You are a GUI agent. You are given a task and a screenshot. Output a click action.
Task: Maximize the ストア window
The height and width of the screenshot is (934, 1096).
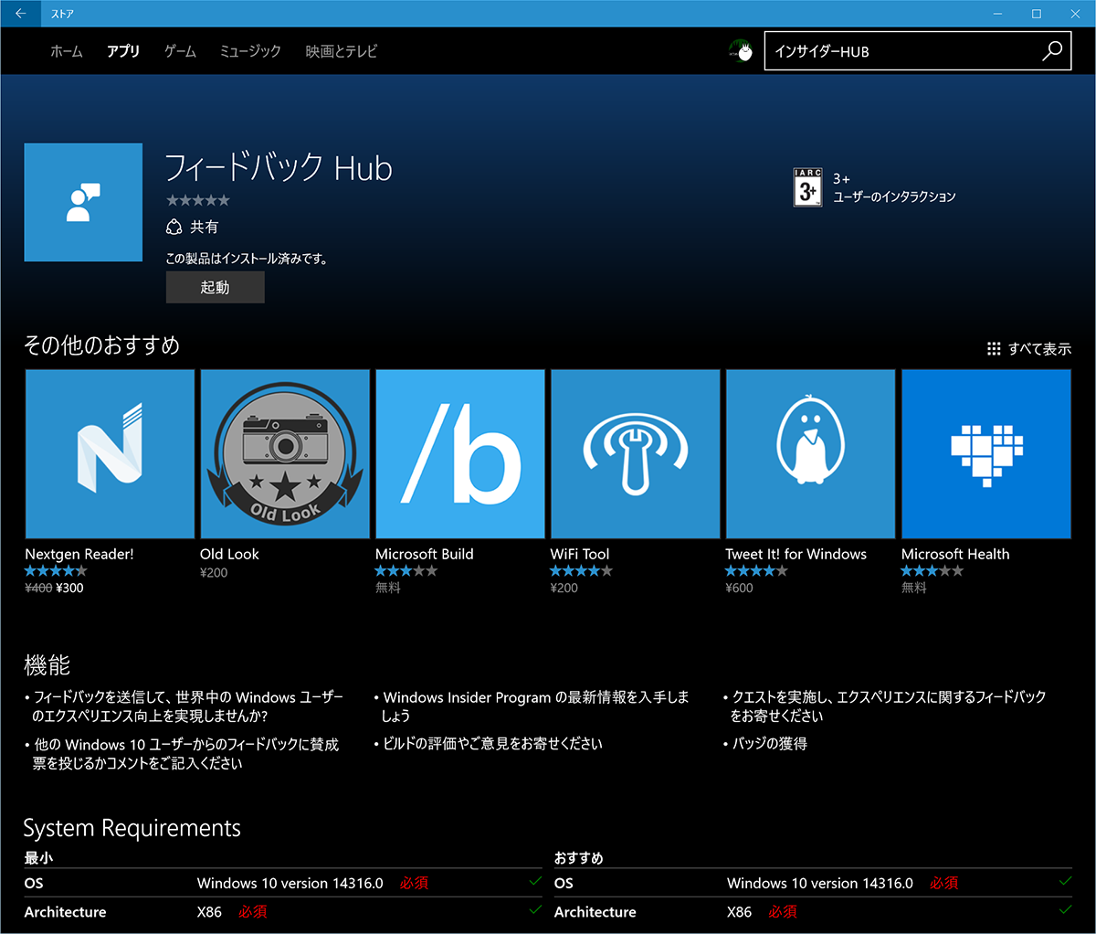click(x=1037, y=14)
